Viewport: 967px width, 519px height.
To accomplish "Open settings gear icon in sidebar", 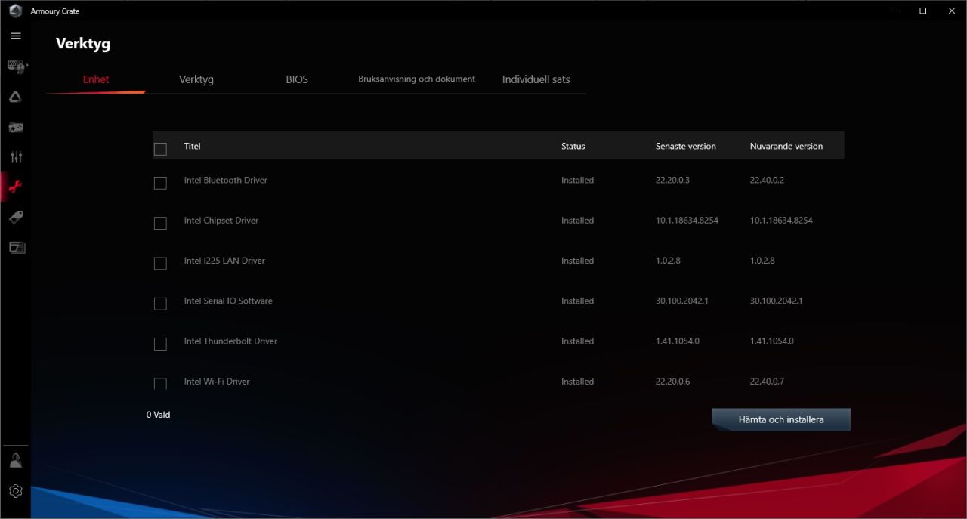I will click(x=16, y=491).
